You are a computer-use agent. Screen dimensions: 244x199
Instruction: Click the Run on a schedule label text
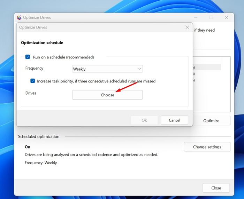(63, 57)
